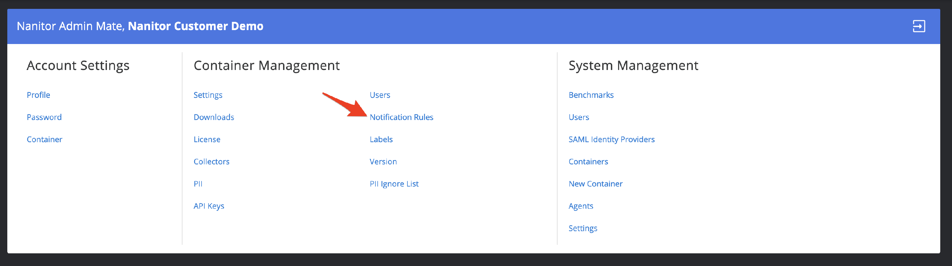Image resolution: width=952 pixels, height=266 pixels.
Task: Click the New Container link
Action: 595,184
